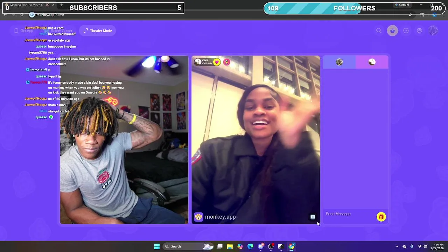Screen dimensions: 448x252
Task: Open Windows Start menu
Action: [x=157, y=246]
